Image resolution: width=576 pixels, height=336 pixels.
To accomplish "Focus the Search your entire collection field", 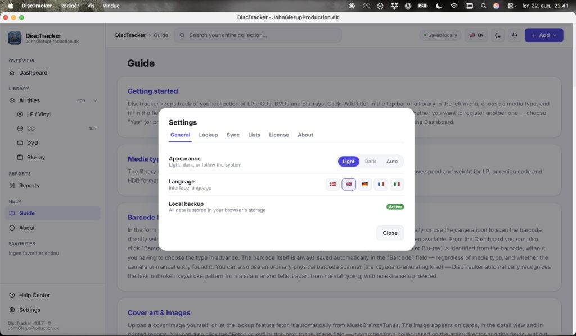I will 258,35.
